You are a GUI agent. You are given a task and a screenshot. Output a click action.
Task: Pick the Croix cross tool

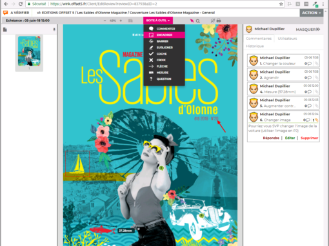[x=164, y=60]
